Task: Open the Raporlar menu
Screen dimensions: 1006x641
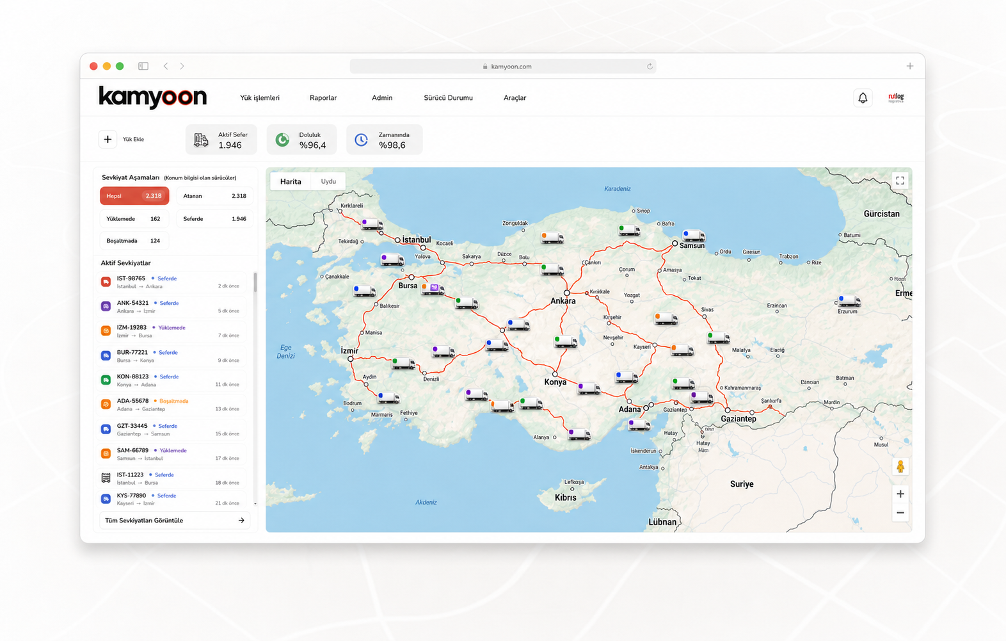Action: point(323,98)
